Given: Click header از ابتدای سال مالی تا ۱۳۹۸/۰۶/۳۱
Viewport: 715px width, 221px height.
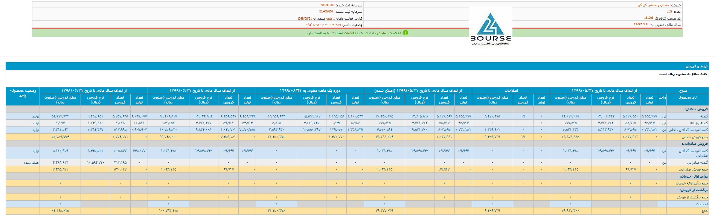Looking at the screenshot, I should pos(94,91).
